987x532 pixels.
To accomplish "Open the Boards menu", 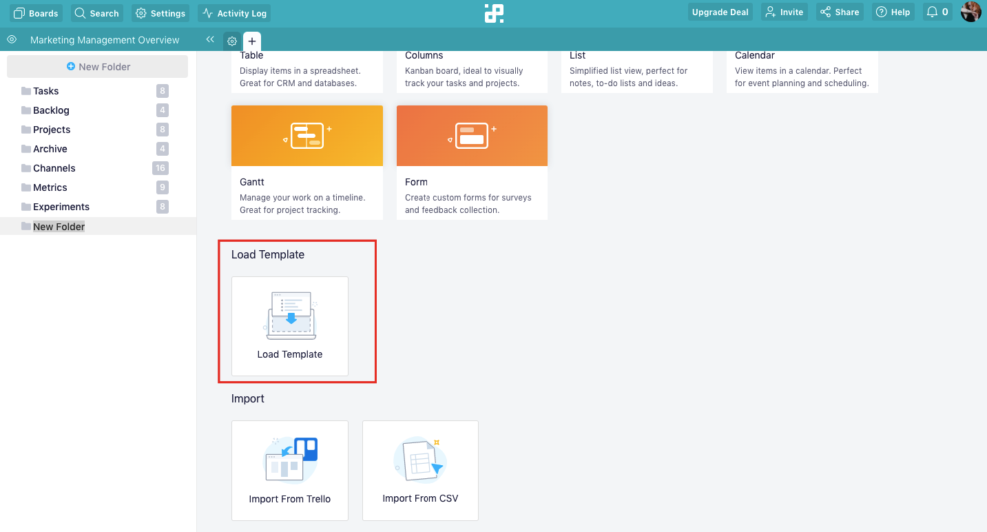I will pos(36,12).
